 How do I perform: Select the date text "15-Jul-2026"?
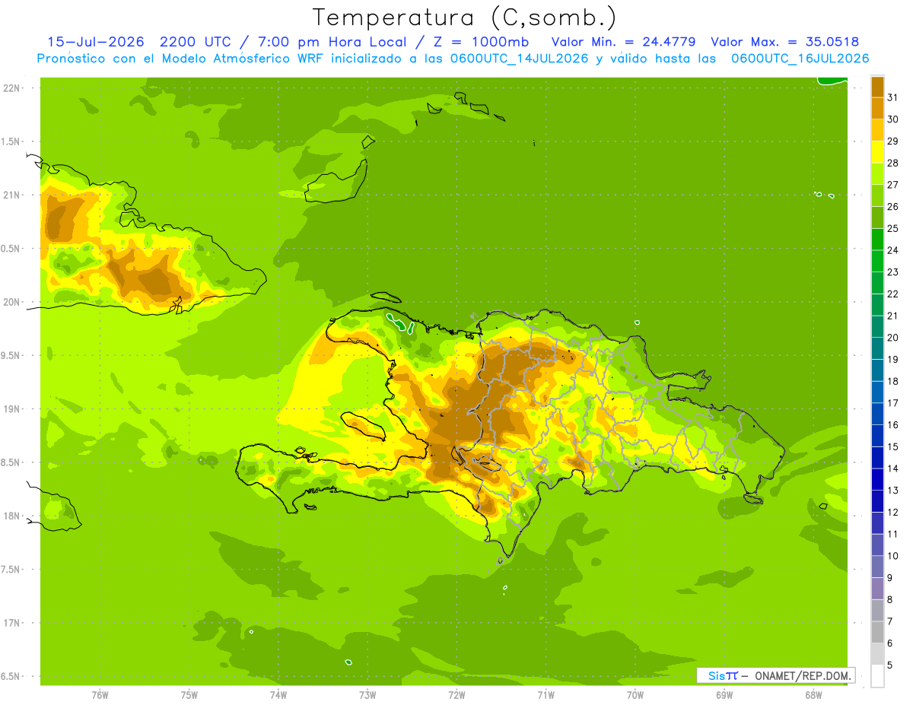[96, 42]
